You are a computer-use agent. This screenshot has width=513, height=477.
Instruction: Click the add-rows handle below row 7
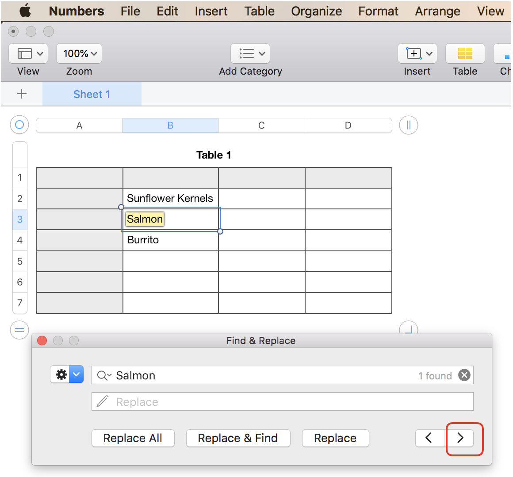coord(19,330)
